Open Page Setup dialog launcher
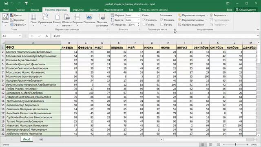 point(108,29)
